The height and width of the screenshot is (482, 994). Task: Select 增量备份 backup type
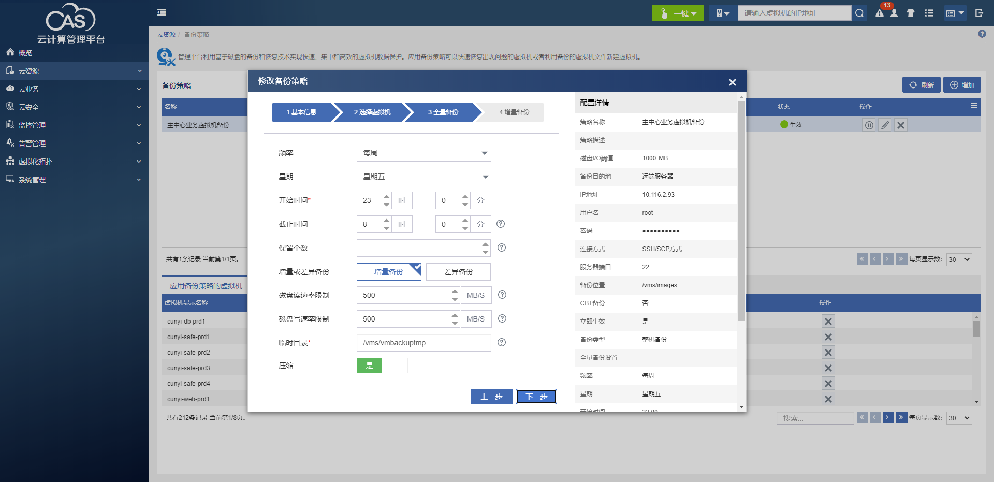coord(389,272)
